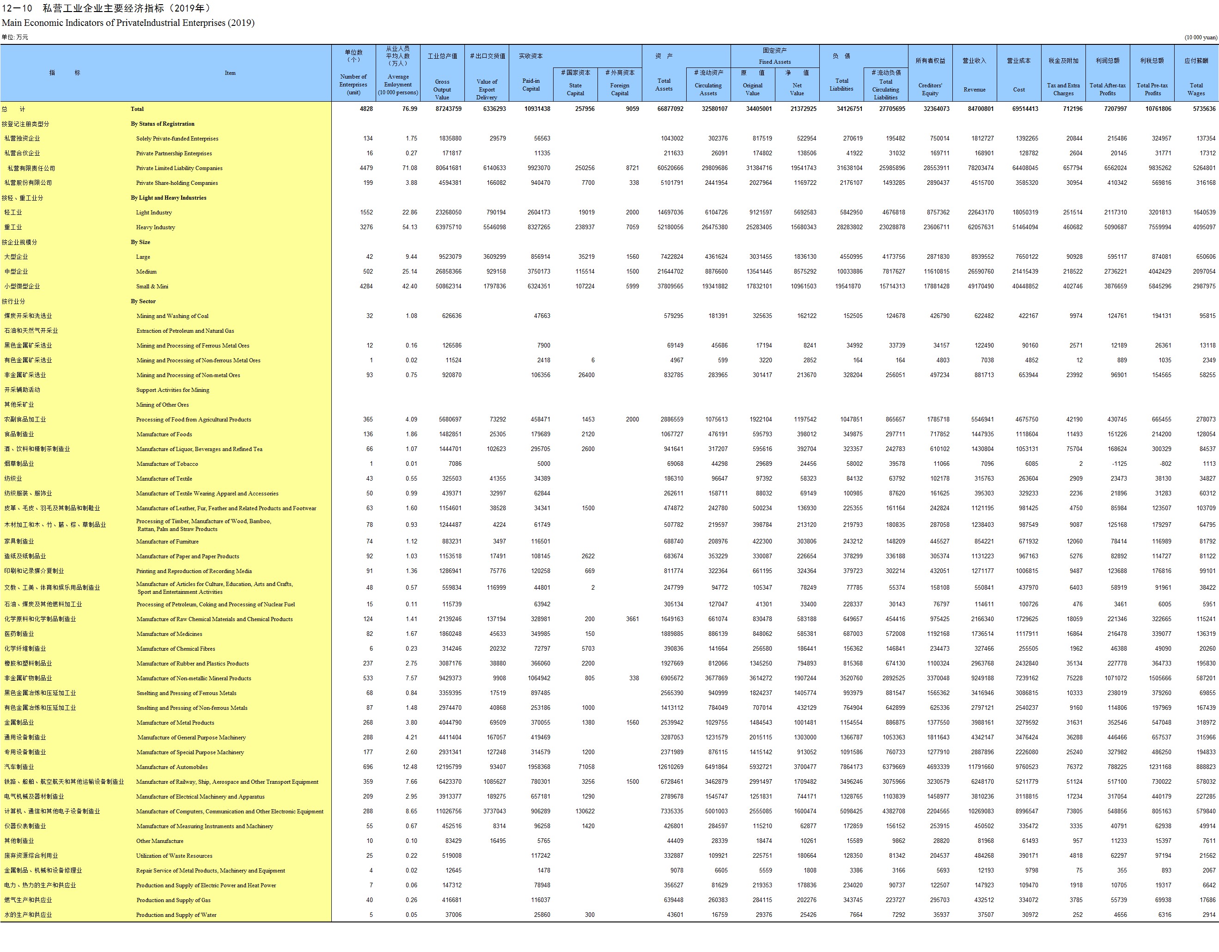This screenshot has width=1219, height=952.
Task: Select the 'By Sector' section heading
Action: coord(144,301)
